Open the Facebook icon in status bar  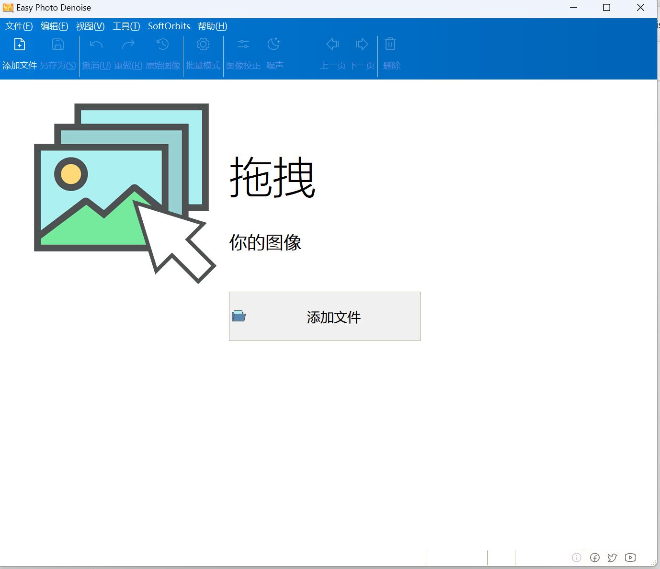pyautogui.click(x=595, y=558)
